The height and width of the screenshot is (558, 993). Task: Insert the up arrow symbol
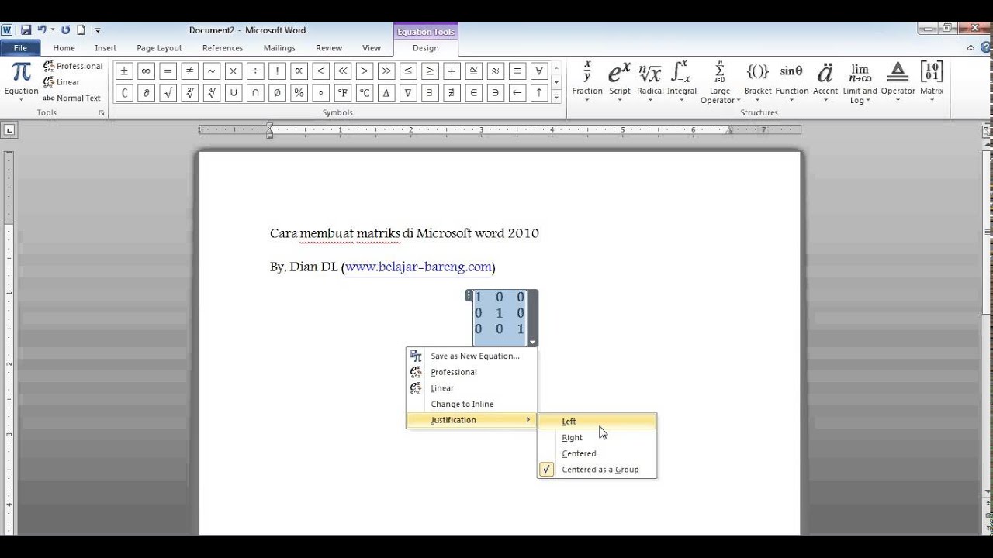[x=540, y=93]
